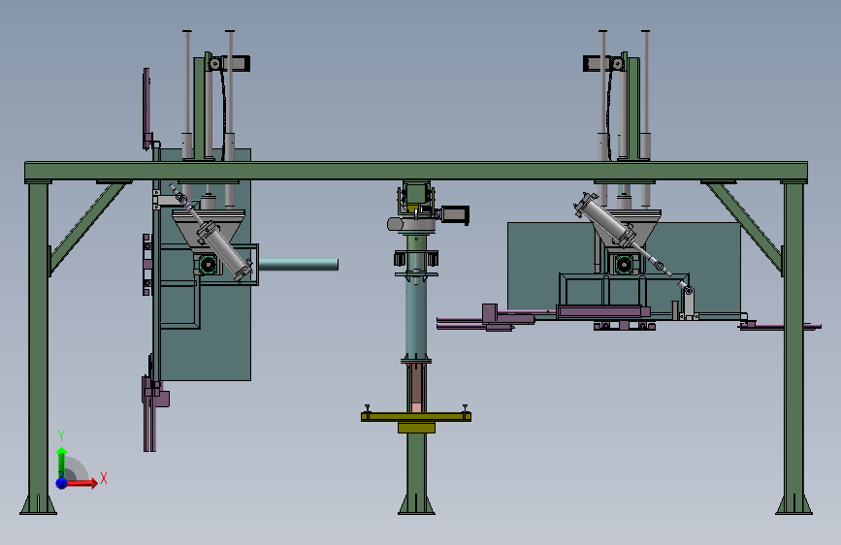
Task: Select the angled pneumatic cylinder on the right hopper
Action: point(604,220)
